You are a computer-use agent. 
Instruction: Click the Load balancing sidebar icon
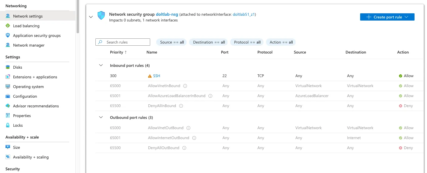8,26
